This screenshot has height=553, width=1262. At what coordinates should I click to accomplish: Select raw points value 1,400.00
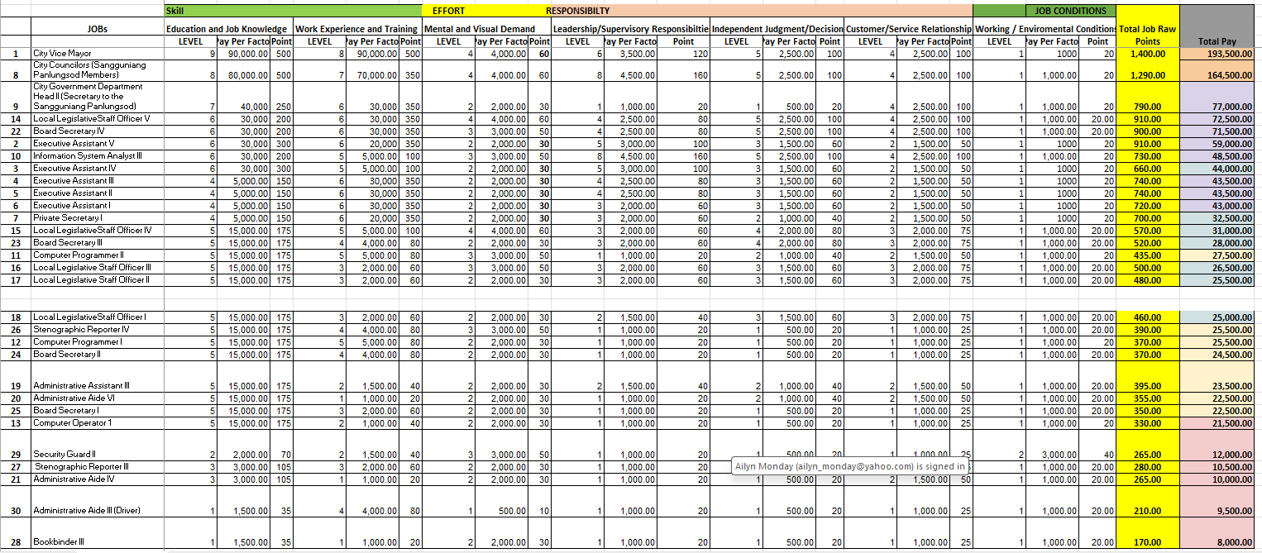coord(1147,53)
